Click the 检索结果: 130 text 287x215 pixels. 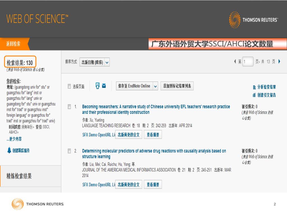pos(20,63)
